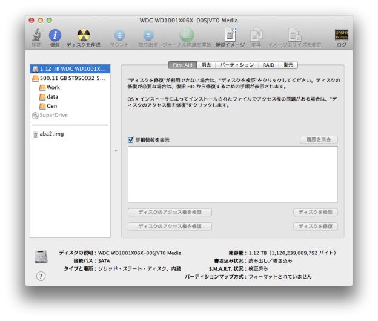Click the ディスクを検証 button
The height and width of the screenshot is (321, 378).
[315, 213]
